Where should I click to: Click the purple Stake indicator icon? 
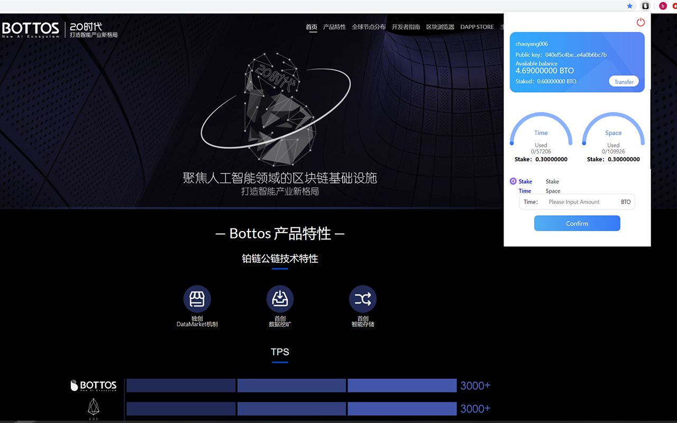click(513, 181)
